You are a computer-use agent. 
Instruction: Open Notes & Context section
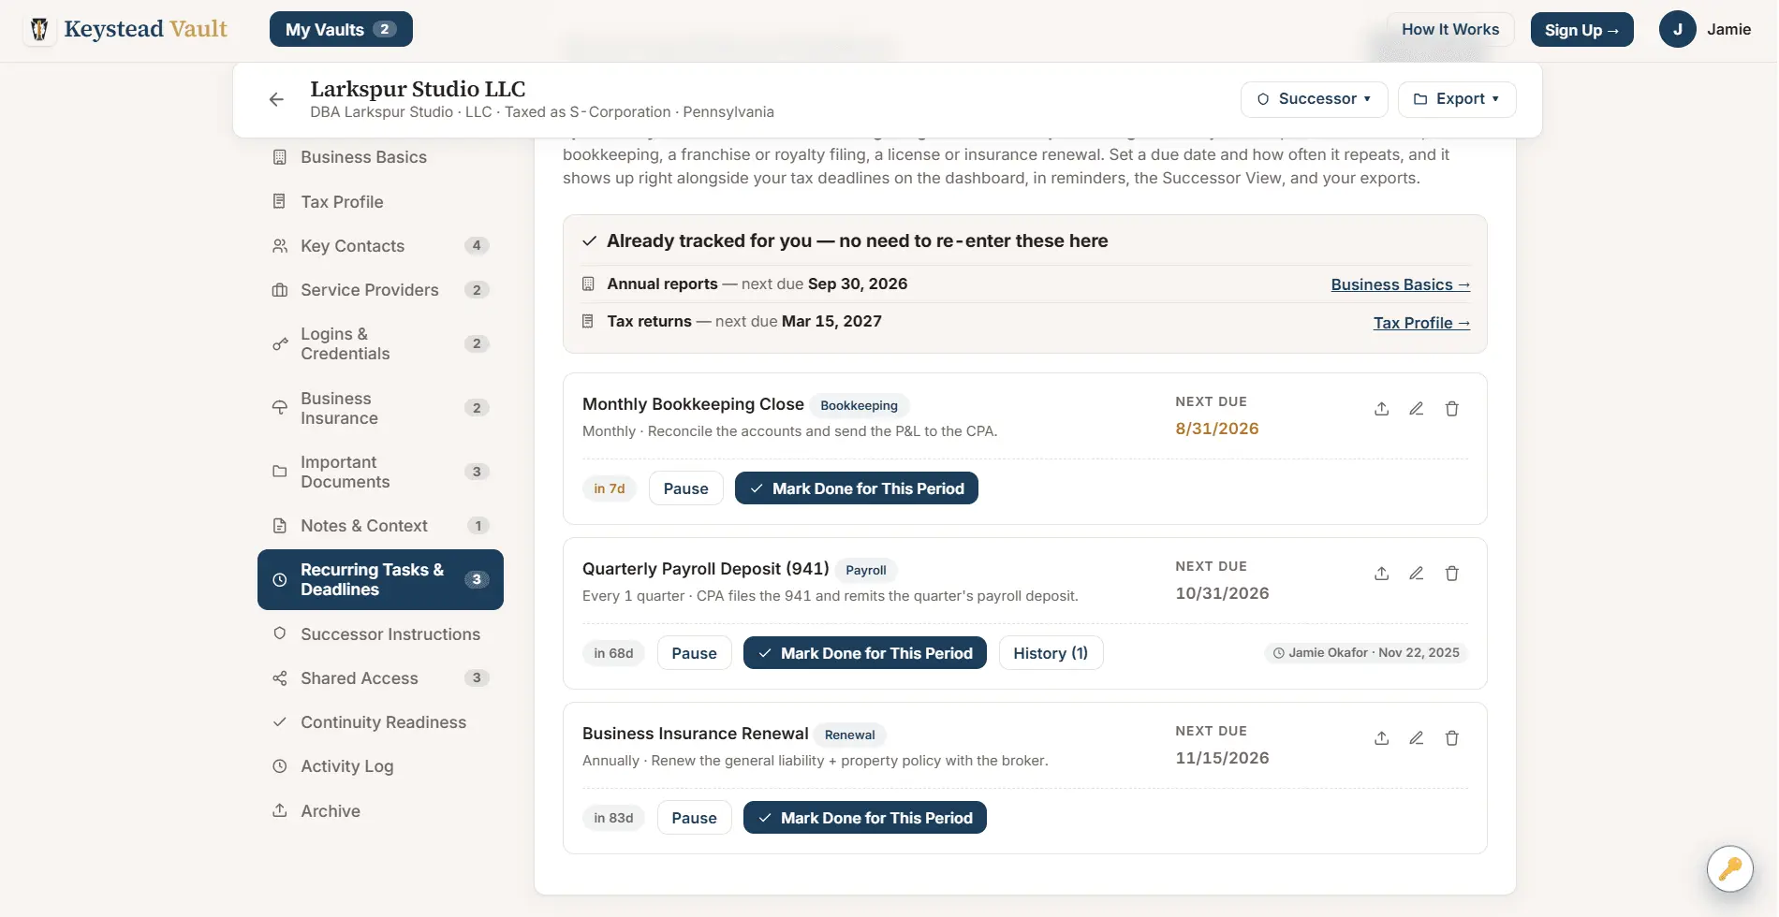click(x=380, y=526)
